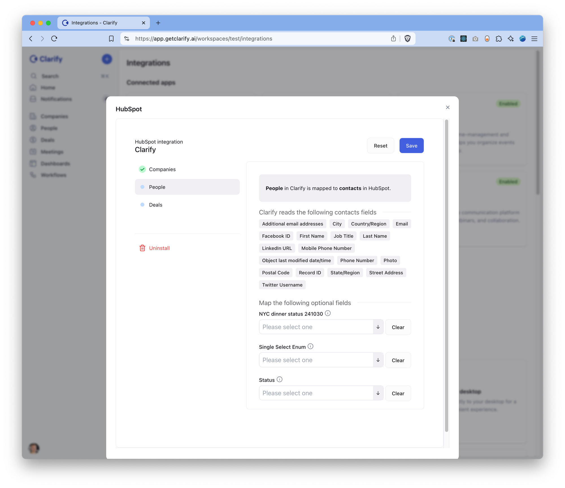Click the share icon in address bar

394,38
